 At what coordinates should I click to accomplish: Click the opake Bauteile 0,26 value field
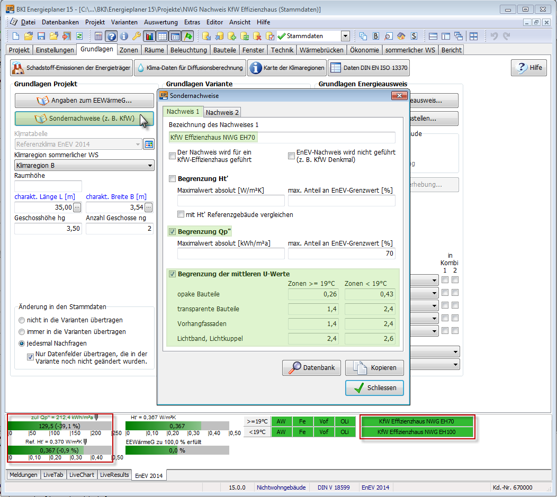coord(313,294)
